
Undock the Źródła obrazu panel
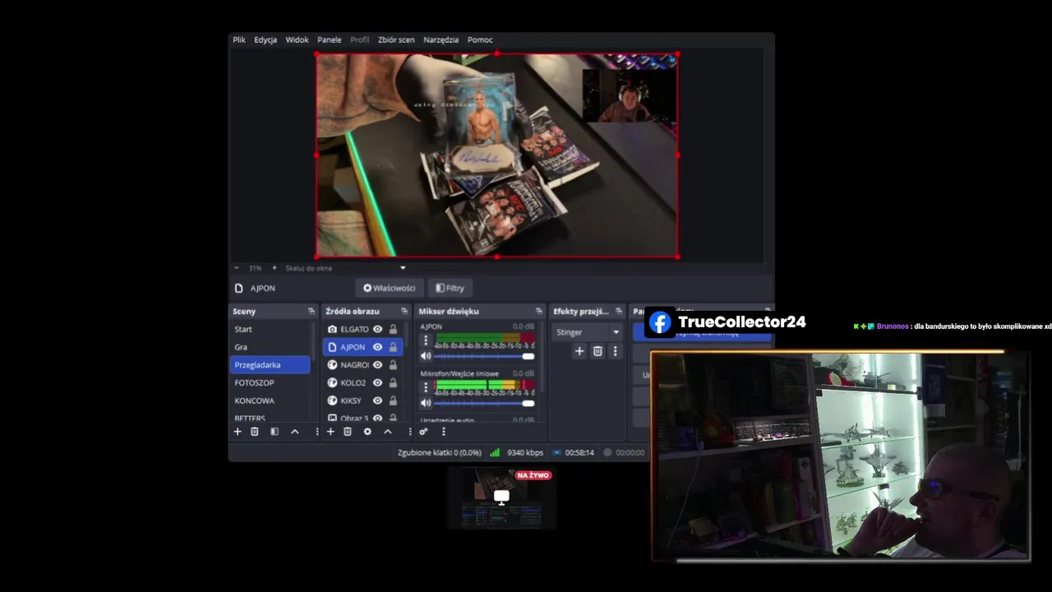(x=404, y=311)
